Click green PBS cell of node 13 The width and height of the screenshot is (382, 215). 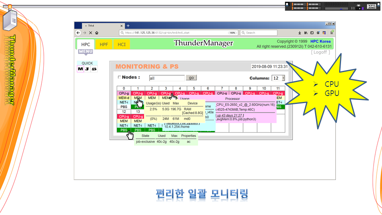click(x=138, y=130)
